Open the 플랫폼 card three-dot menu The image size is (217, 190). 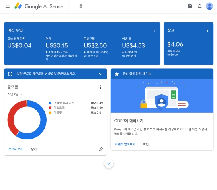pos(100,87)
